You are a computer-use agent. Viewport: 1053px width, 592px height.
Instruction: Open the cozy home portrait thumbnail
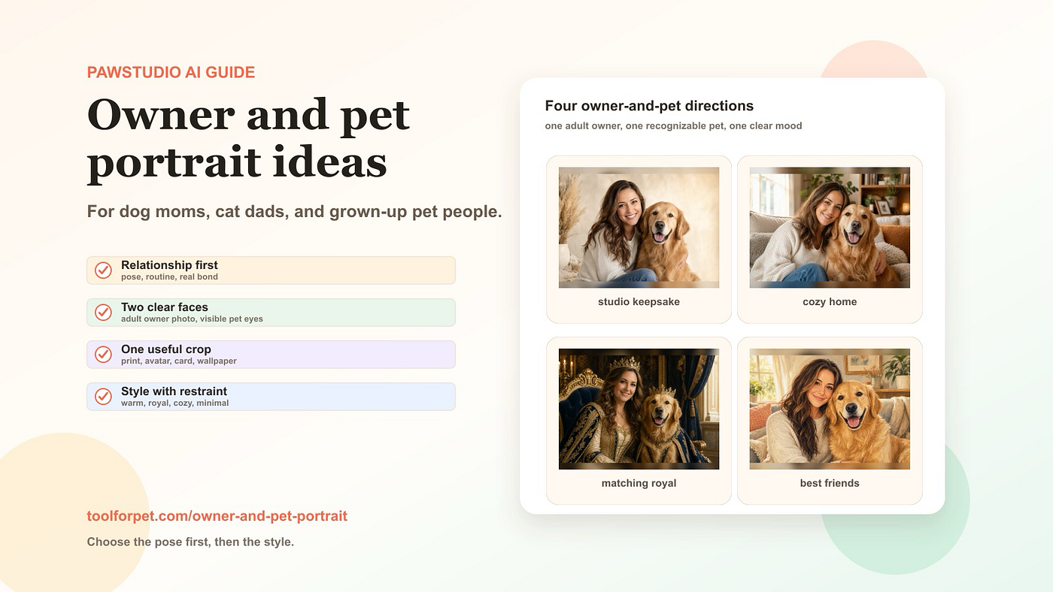coord(830,228)
